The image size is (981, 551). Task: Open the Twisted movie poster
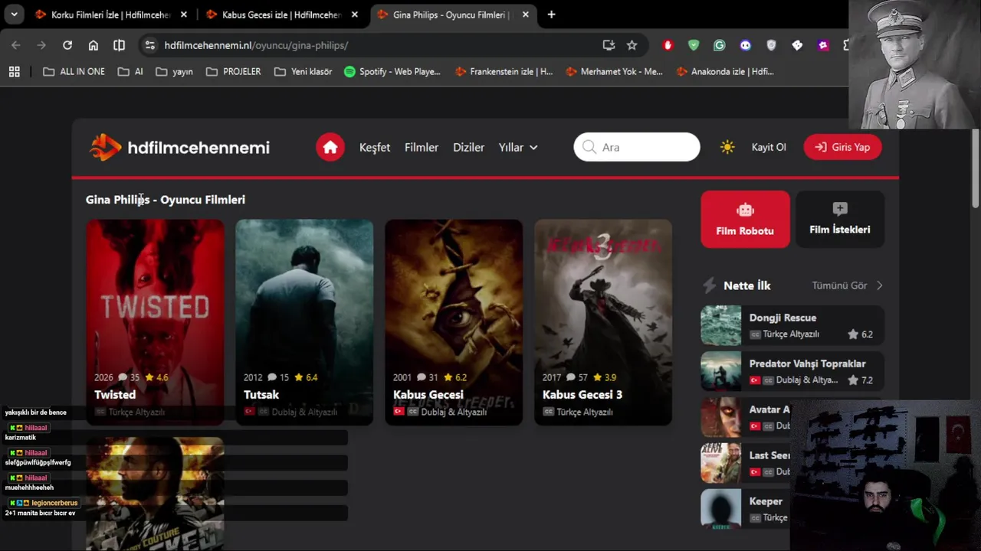(x=155, y=321)
